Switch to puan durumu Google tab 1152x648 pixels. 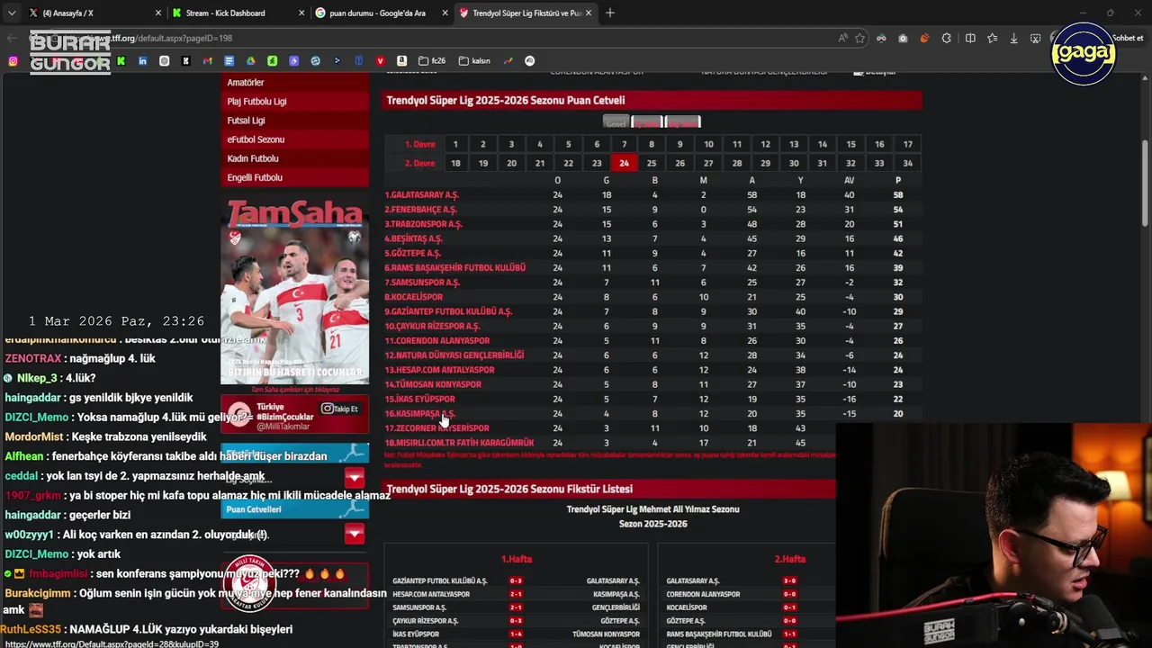tap(381, 13)
